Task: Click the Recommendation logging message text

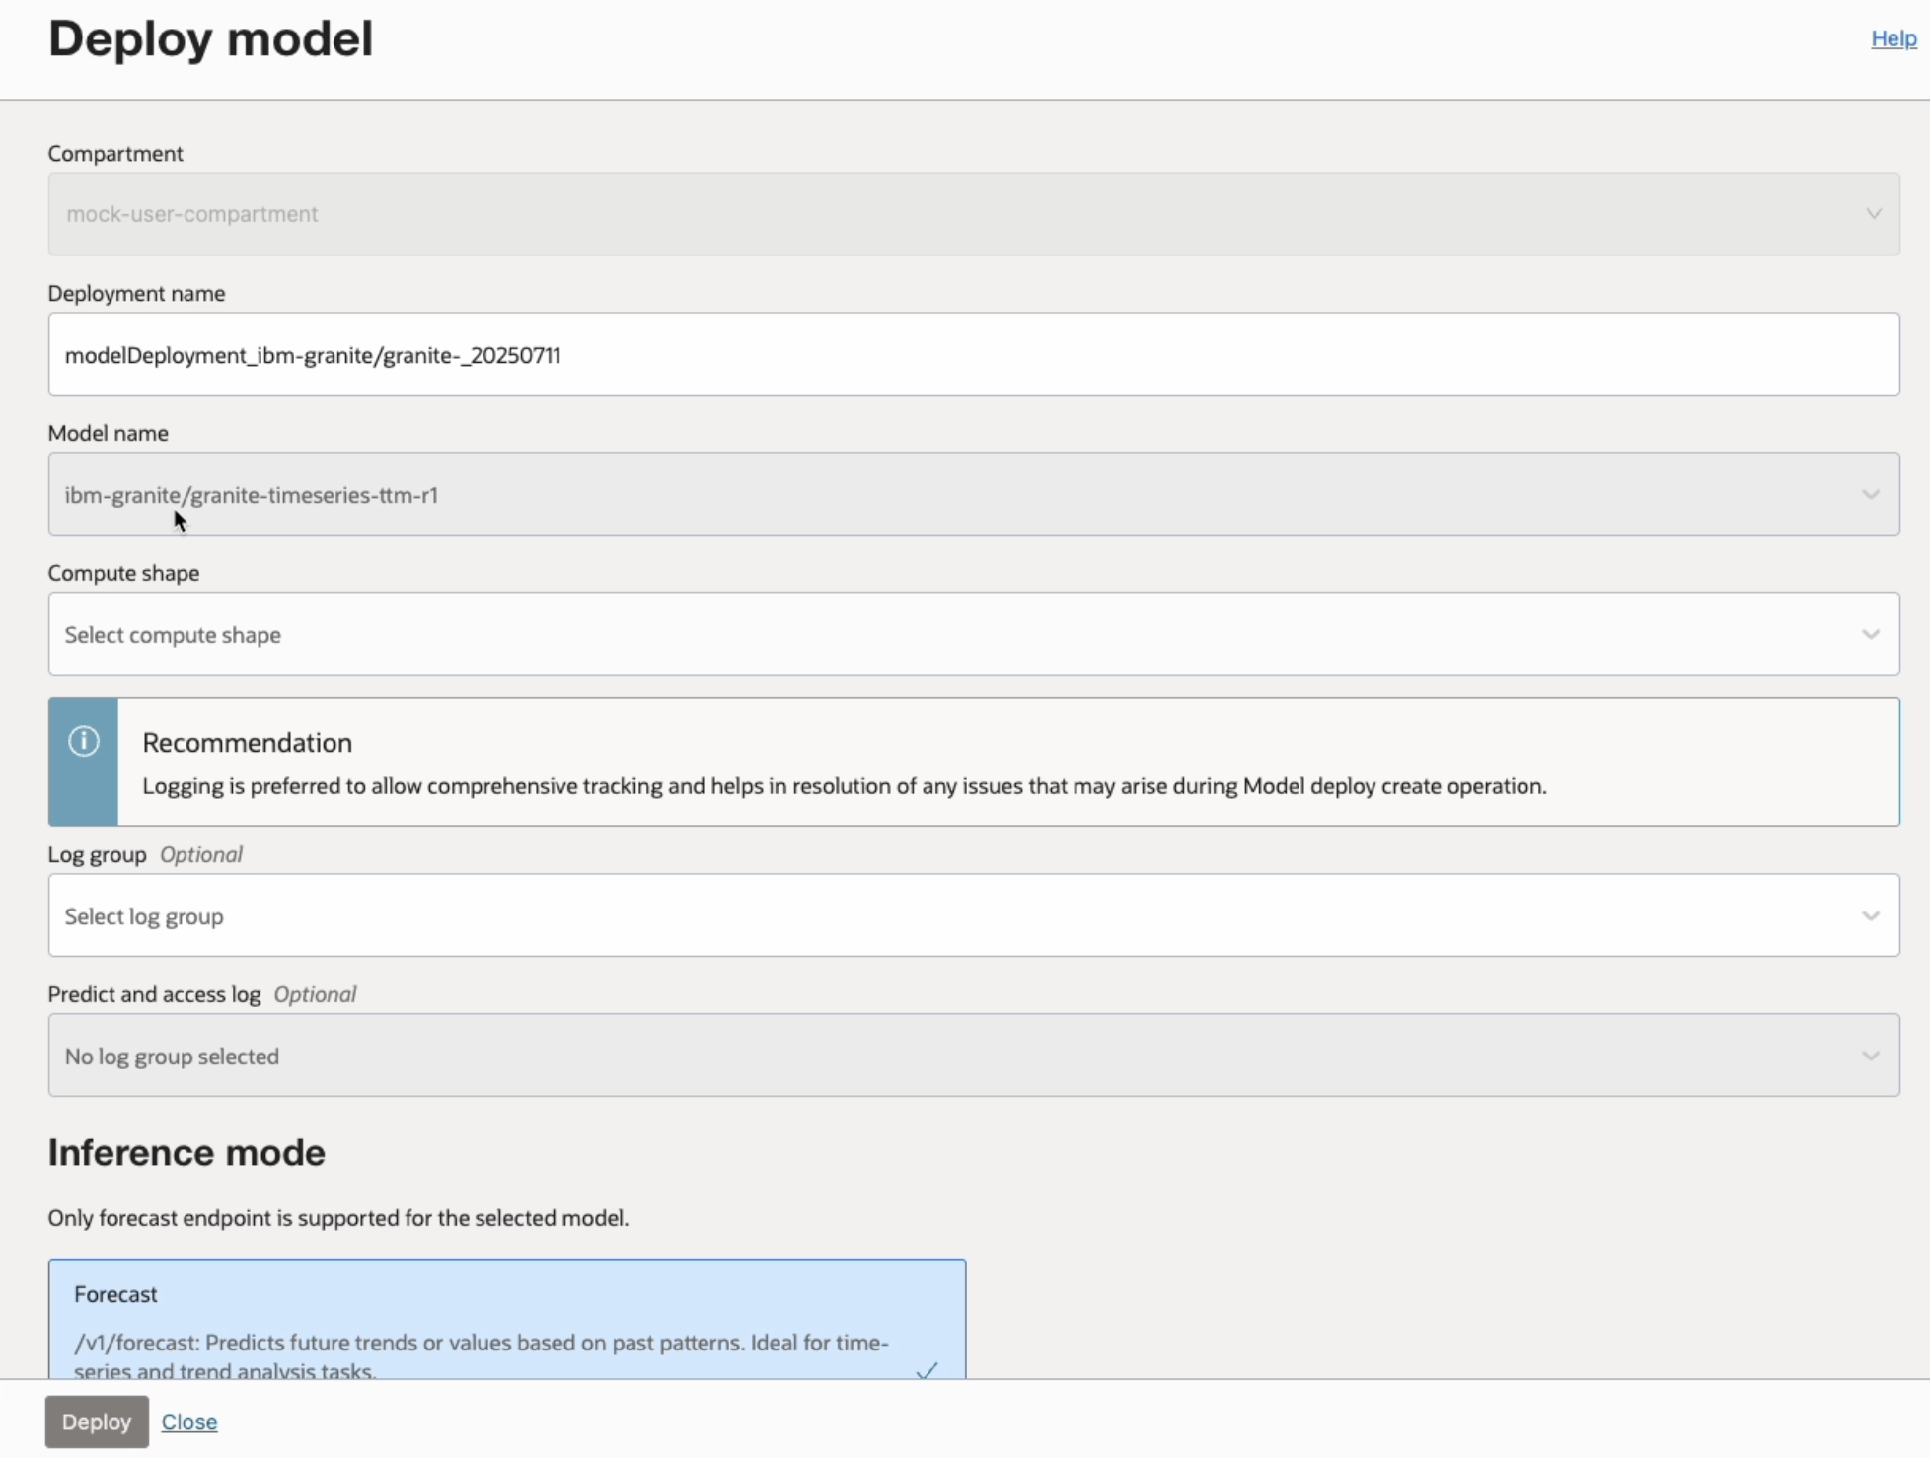Action: tap(844, 786)
